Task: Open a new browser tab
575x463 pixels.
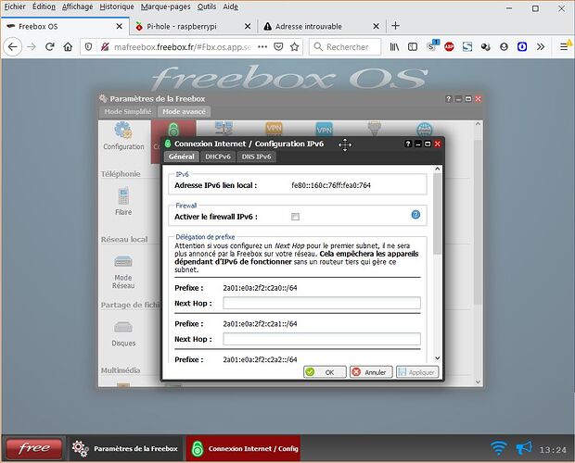Action: (x=395, y=26)
